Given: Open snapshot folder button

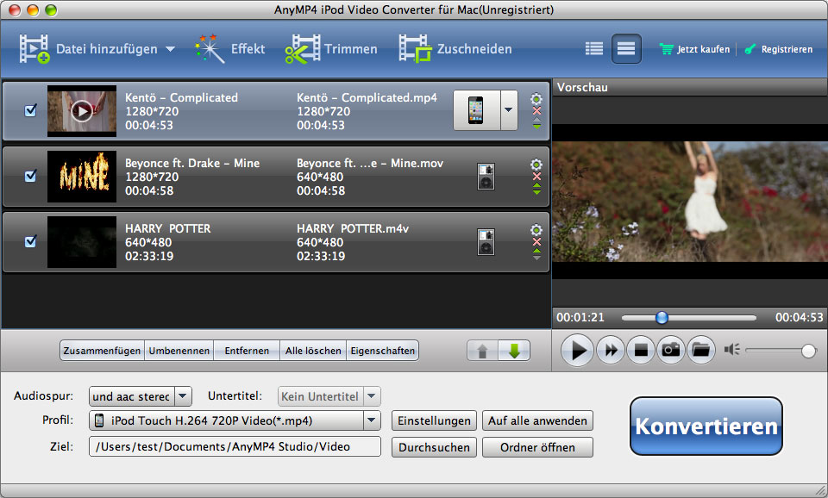Looking at the screenshot, I should click(x=701, y=350).
